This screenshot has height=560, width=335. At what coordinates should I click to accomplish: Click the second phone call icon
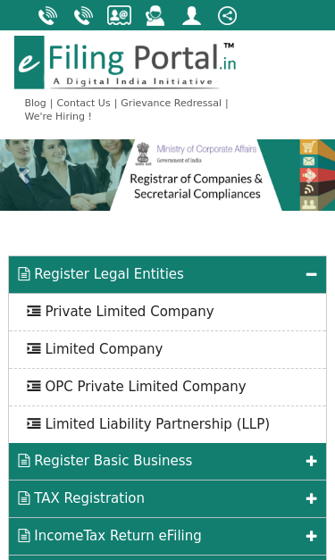point(84,16)
